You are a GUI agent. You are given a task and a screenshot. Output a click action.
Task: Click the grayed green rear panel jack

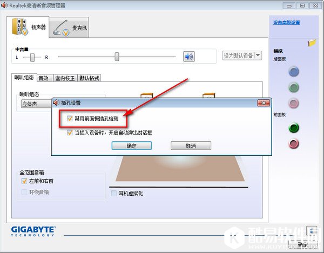(293, 87)
